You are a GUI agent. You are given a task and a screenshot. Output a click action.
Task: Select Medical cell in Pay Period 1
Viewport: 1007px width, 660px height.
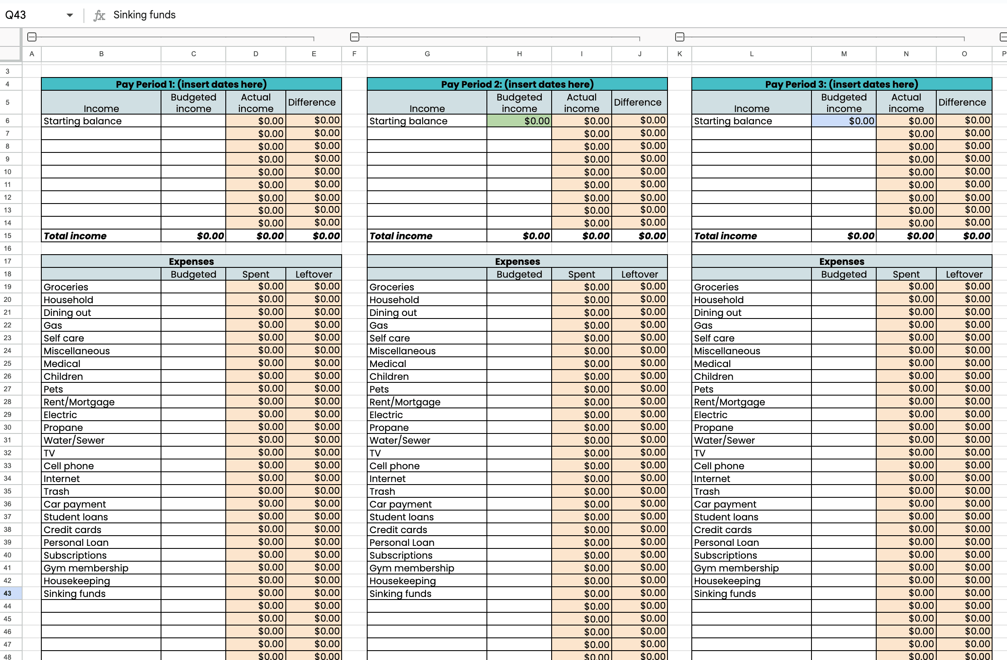pos(101,364)
